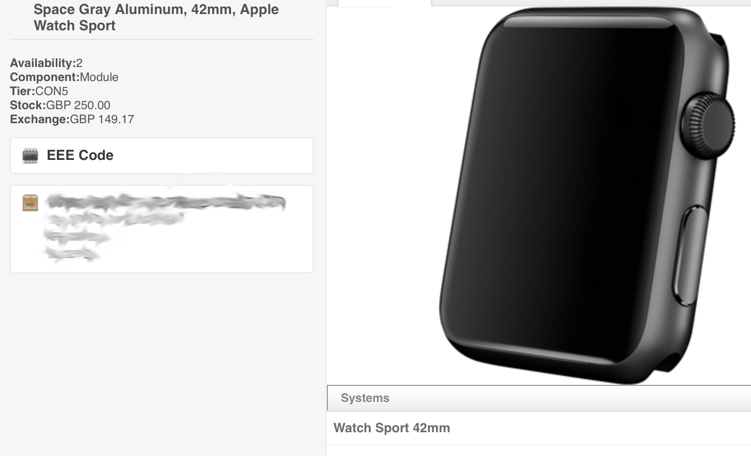Viewport: 751px width, 456px height.
Task: Click the brown package icon in the blurred card
Action: point(30,203)
